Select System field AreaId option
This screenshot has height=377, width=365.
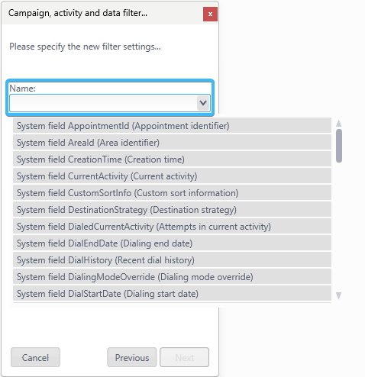coord(172,142)
